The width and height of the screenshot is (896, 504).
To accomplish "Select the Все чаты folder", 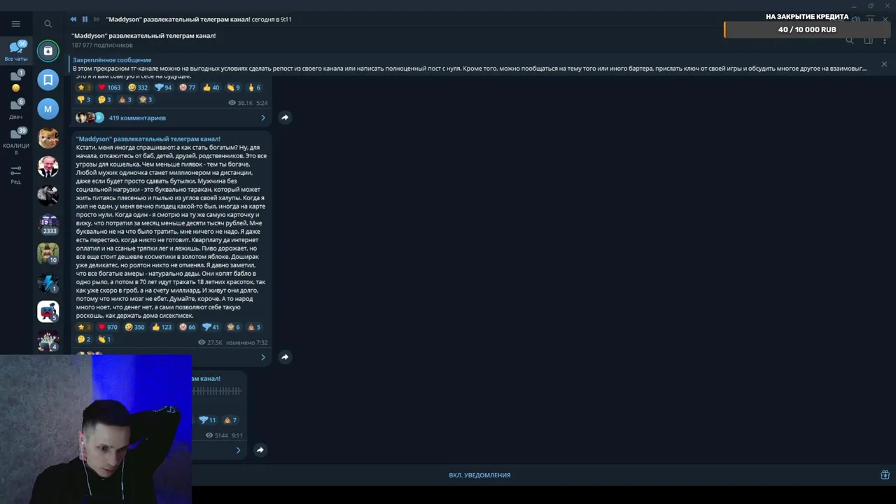I will [x=16, y=50].
